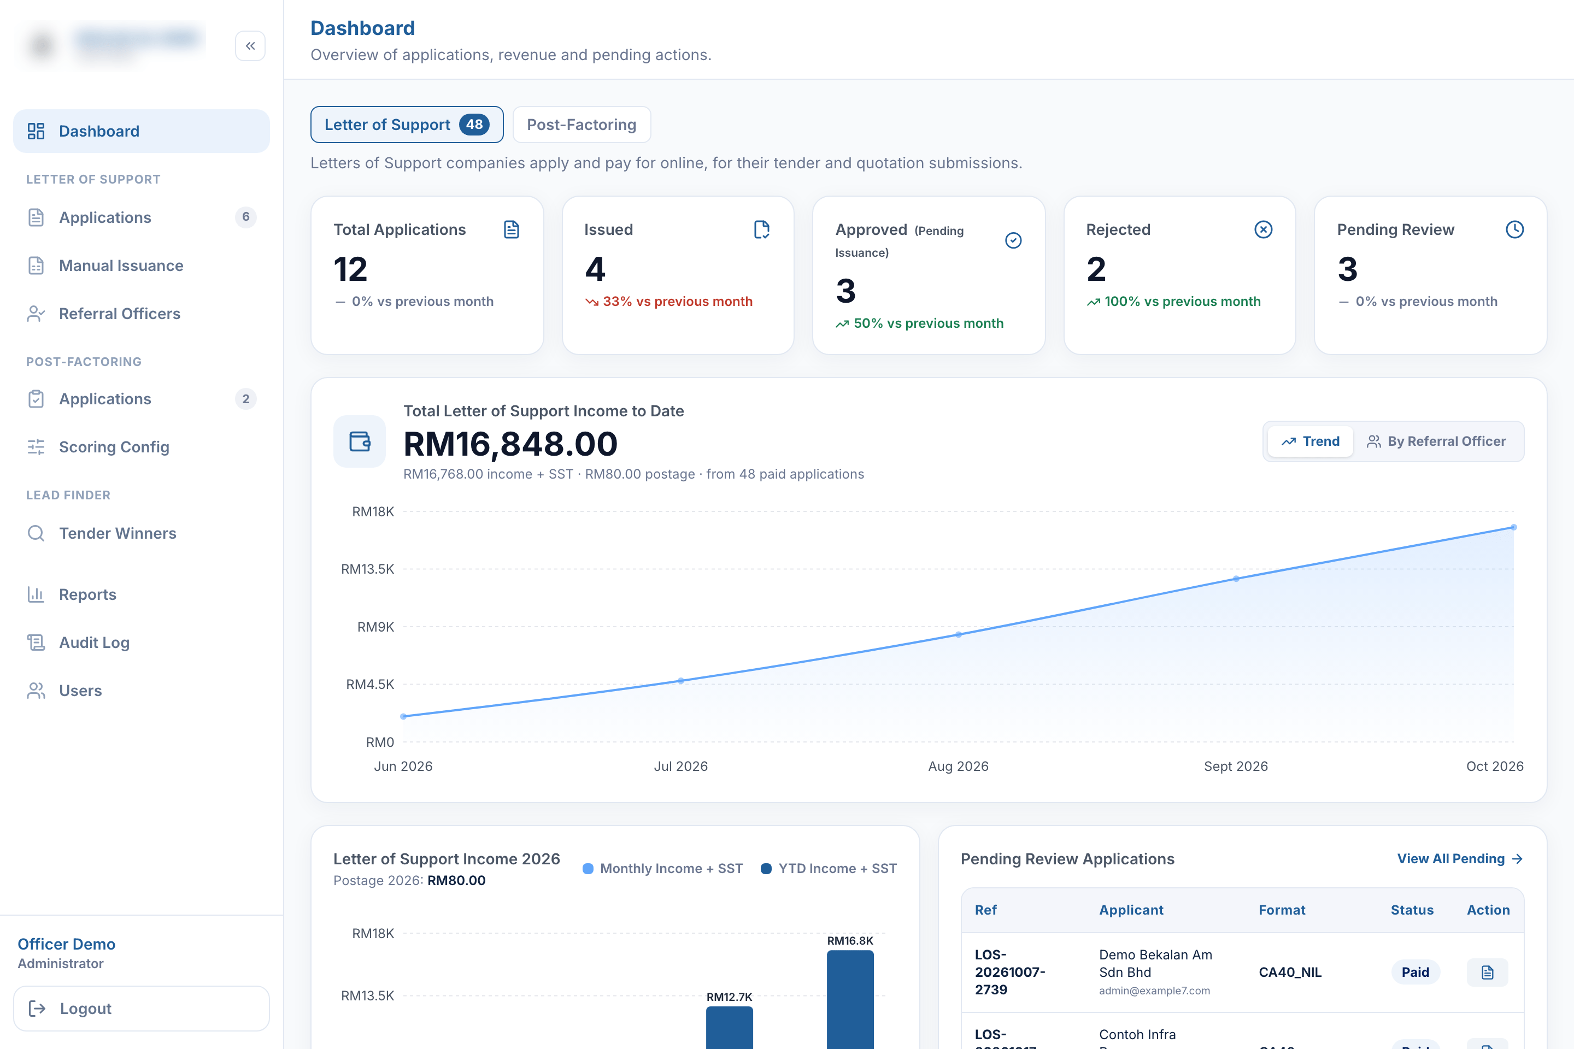Open the Reports page

[x=141, y=595]
